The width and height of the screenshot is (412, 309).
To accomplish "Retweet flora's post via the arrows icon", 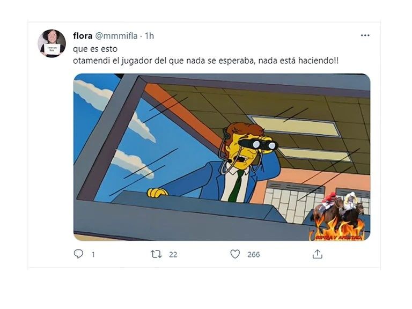I will point(156,254).
